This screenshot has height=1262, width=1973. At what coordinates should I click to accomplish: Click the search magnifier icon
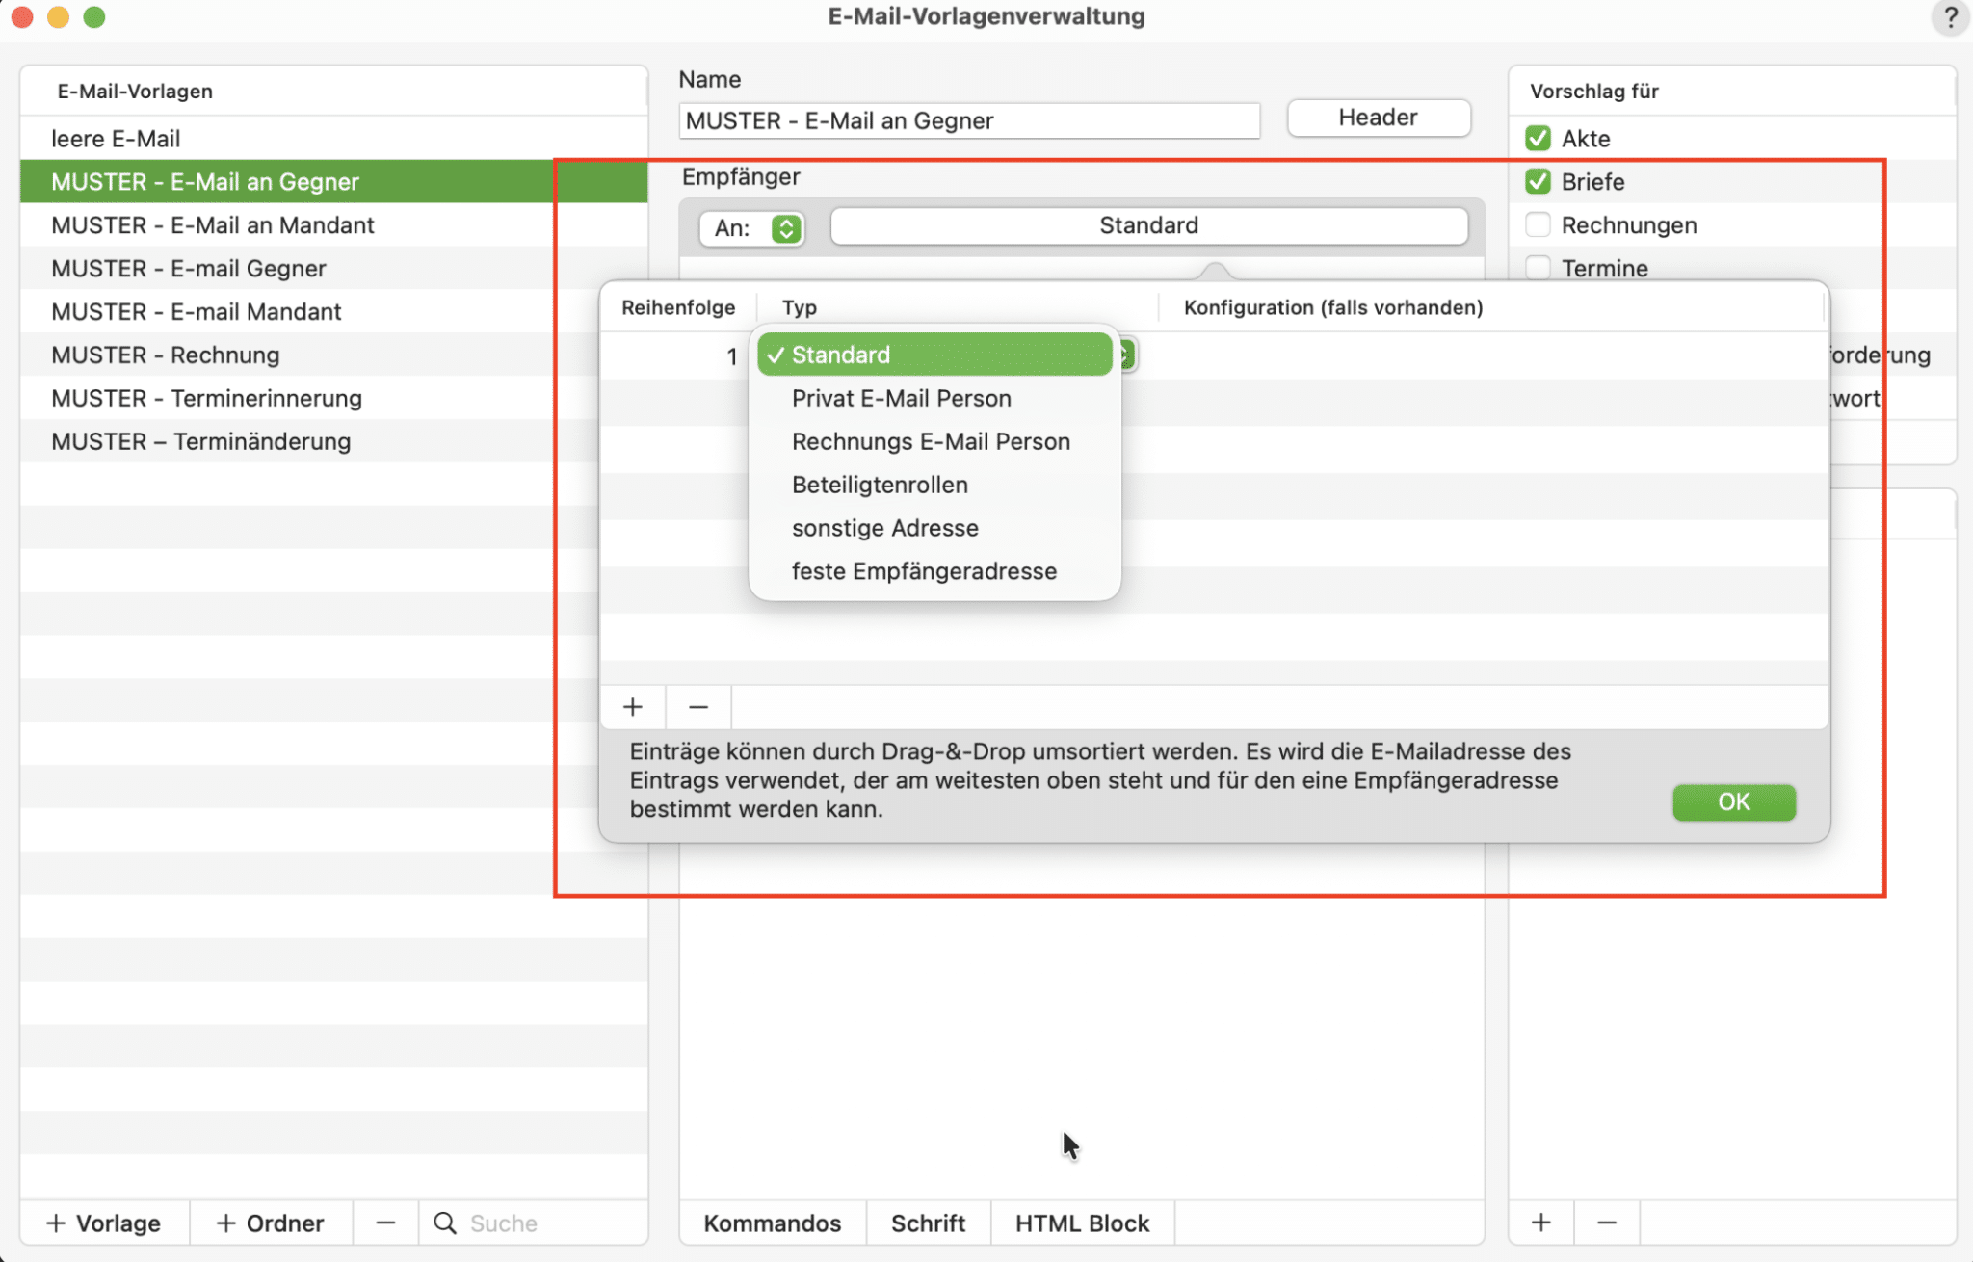[x=445, y=1223]
